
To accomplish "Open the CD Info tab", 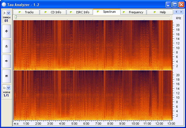I will pyautogui.click(x=53, y=12).
